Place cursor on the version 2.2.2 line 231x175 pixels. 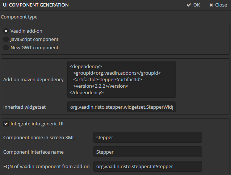[x=101, y=86]
